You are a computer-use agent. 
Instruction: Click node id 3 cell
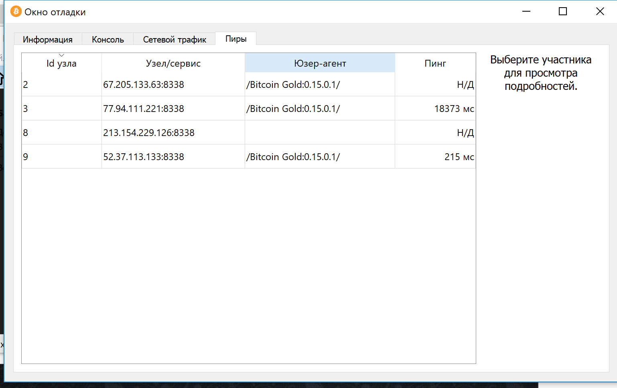61,108
